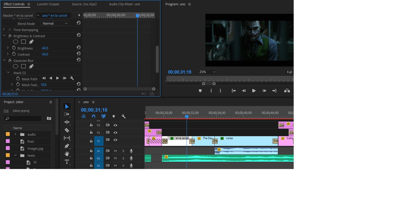Switch to Lumetri Scopes tab

tap(48, 4)
